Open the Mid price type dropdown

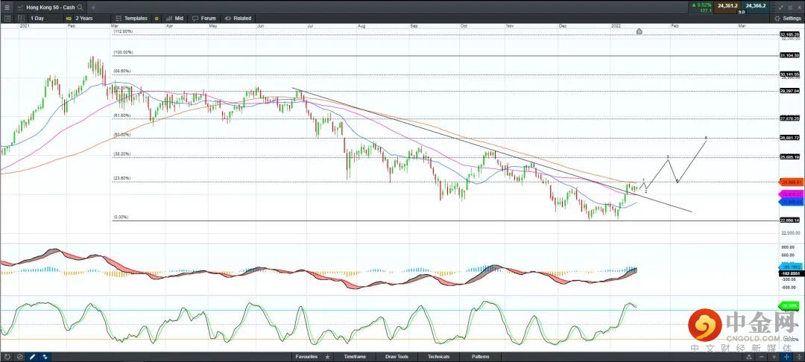pyautogui.click(x=177, y=18)
